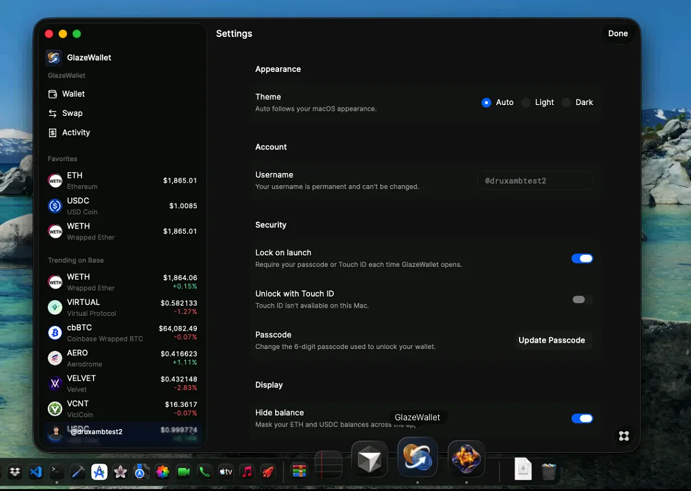691x491 pixels.
Task: Open the WinRAR archive app in Dock
Action: pyautogui.click(x=299, y=471)
